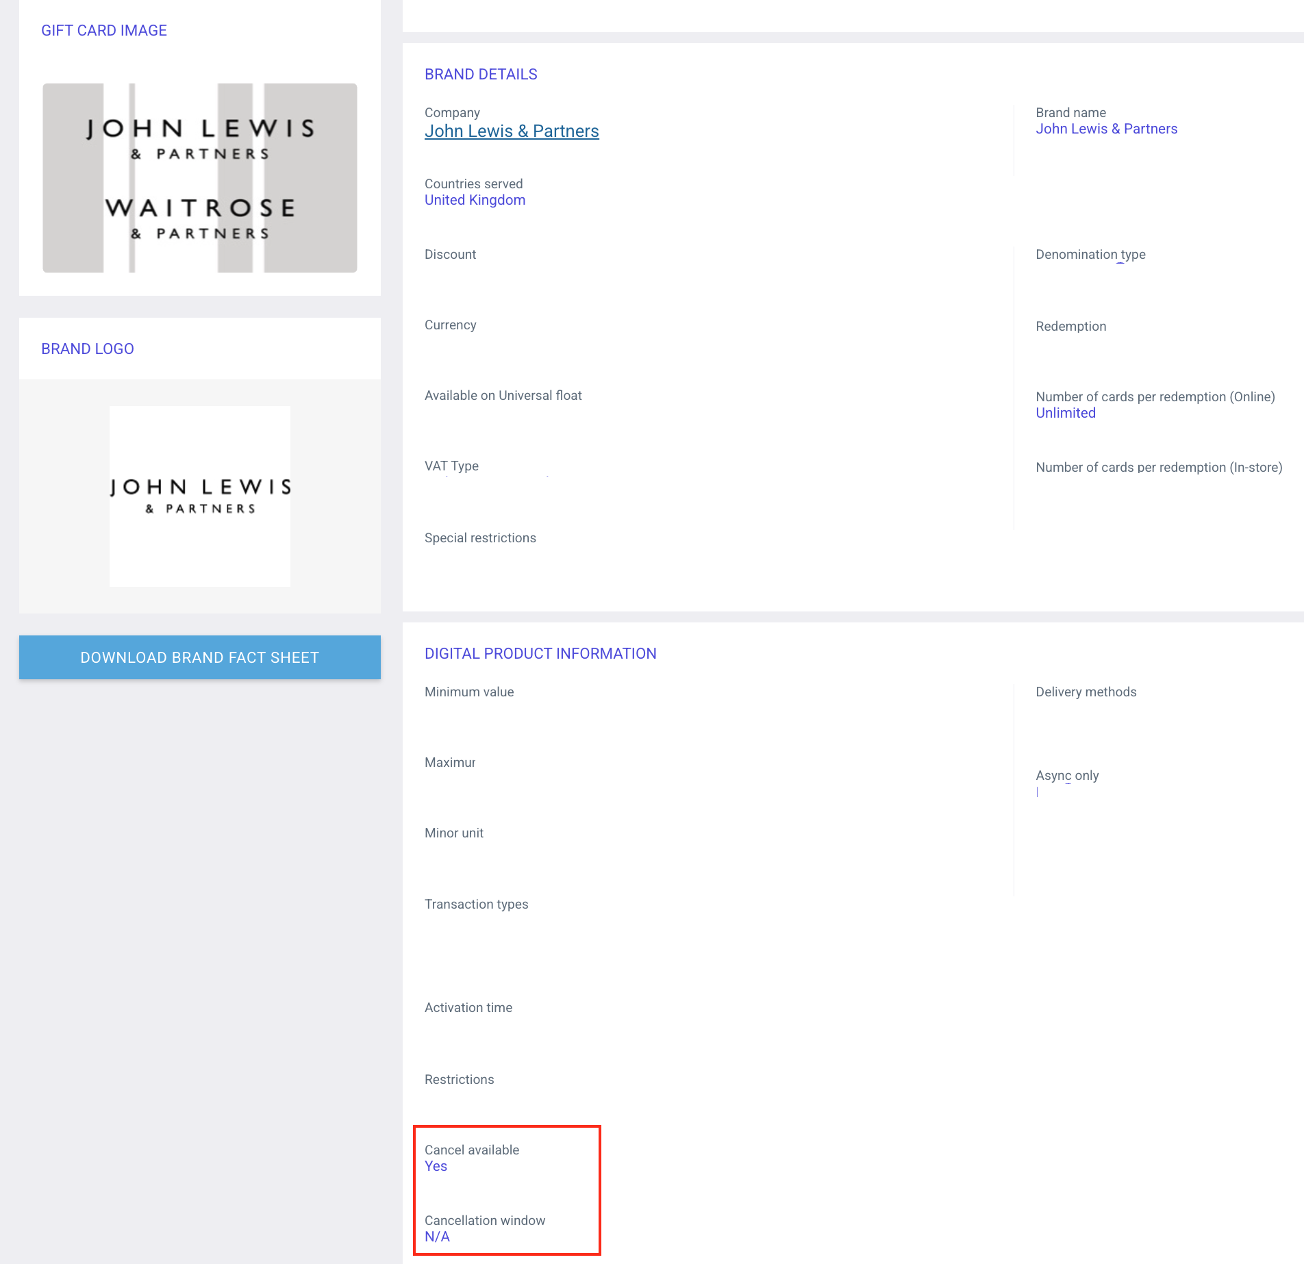Click the Delivery methods label
Image resolution: width=1304 pixels, height=1264 pixels.
click(x=1086, y=692)
